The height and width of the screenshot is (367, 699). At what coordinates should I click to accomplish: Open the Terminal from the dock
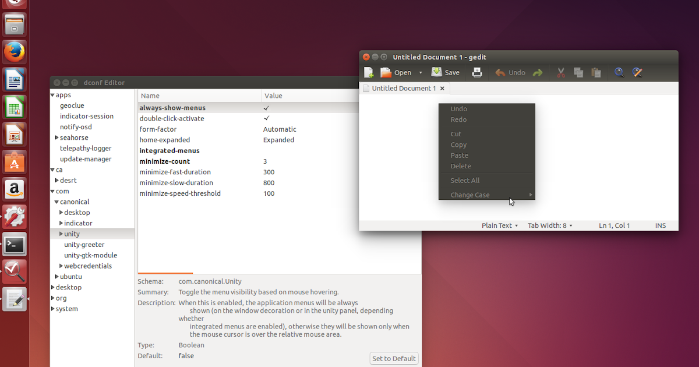click(14, 244)
